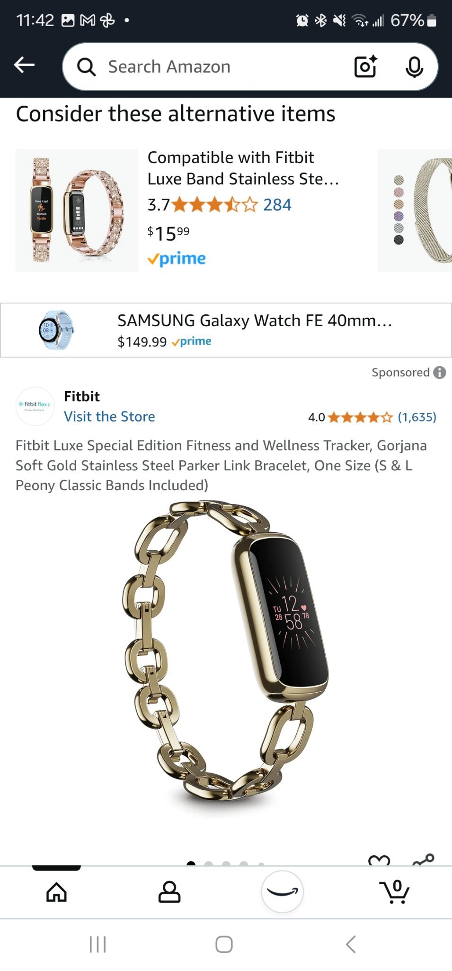Tap the Fitbit flex store logo
This screenshot has height=971, width=452.
point(35,406)
